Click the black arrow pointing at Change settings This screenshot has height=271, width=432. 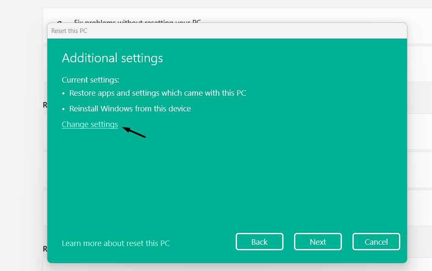coord(134,132)
